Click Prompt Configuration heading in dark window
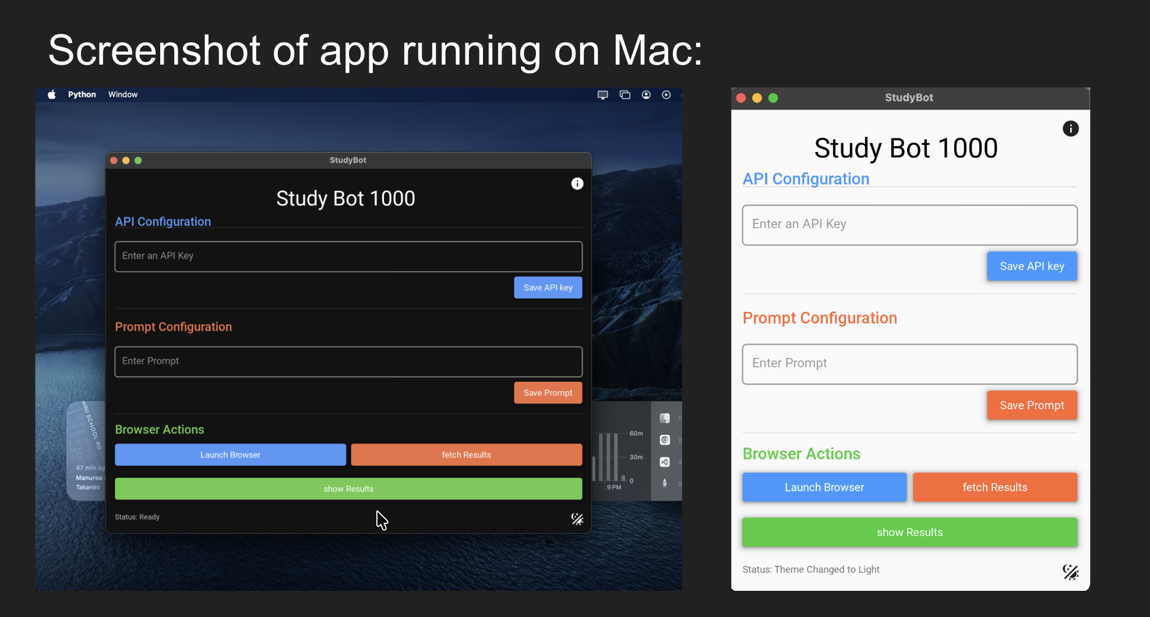 pos(173,327)
